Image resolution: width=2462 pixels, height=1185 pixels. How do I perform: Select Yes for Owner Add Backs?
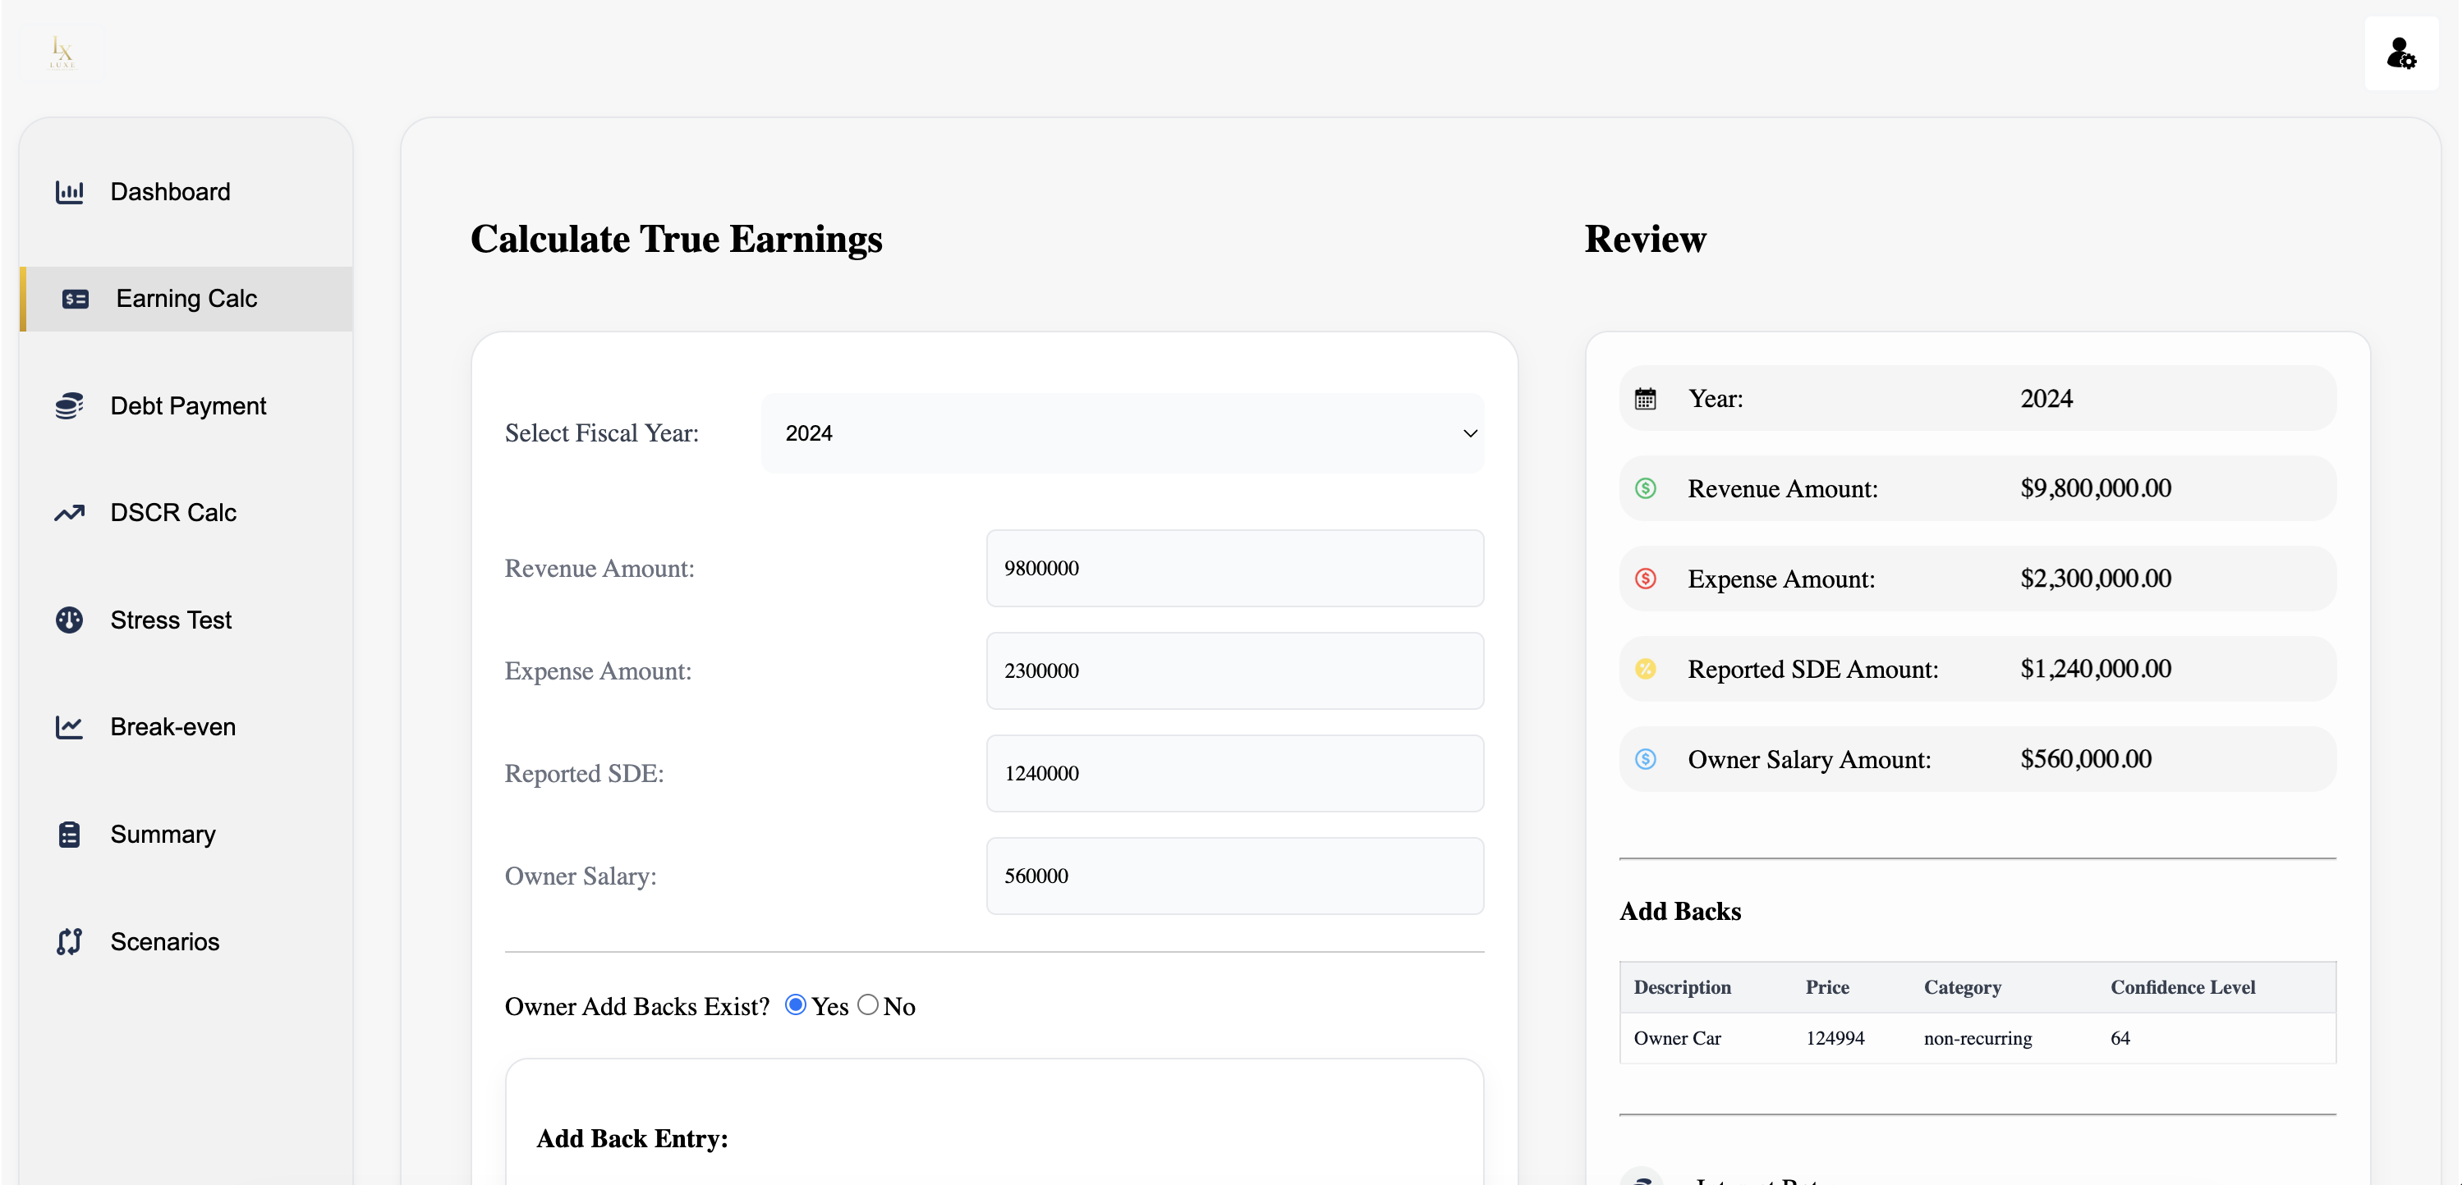tap(795, 1004)
